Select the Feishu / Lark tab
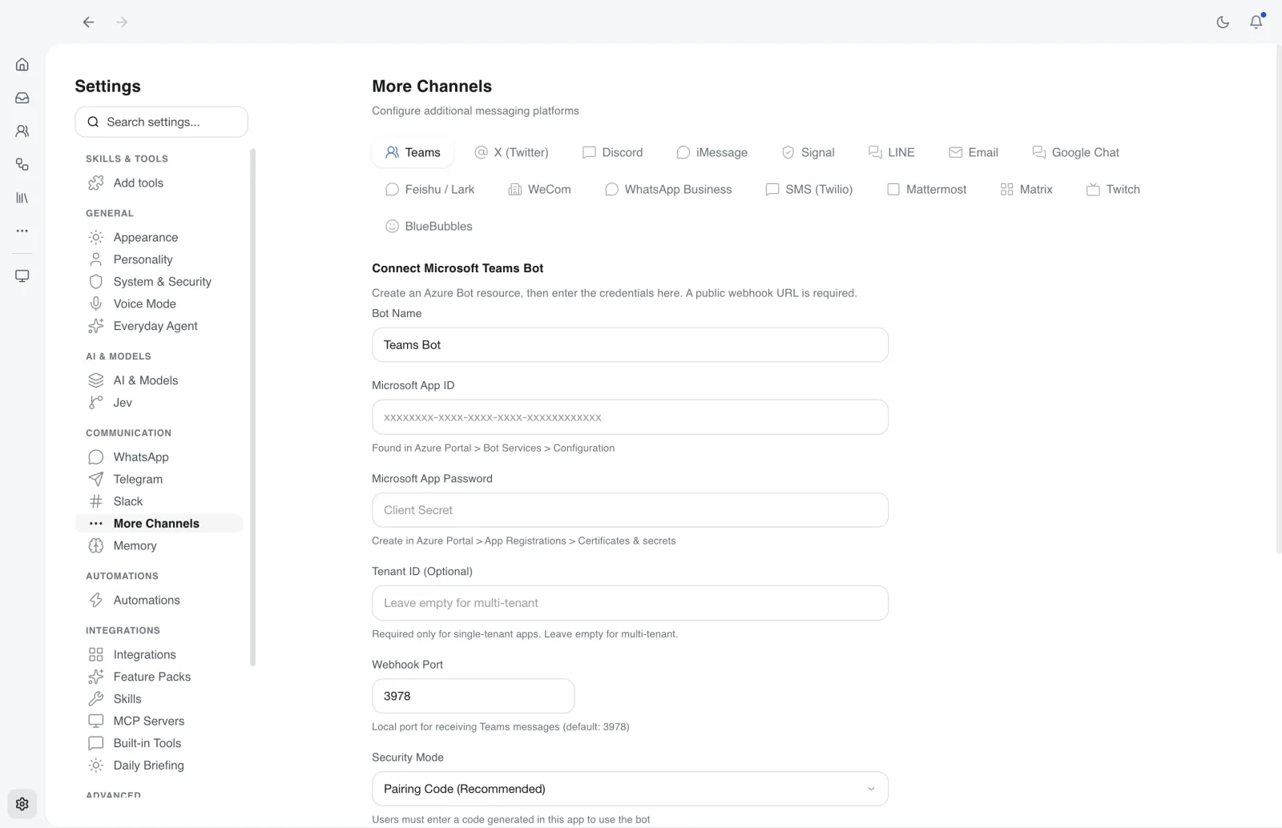Screen dimensions: 1282x828 tap(430, 189)
